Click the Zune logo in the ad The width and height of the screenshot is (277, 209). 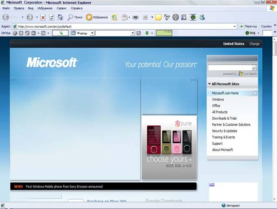(183, 123)
